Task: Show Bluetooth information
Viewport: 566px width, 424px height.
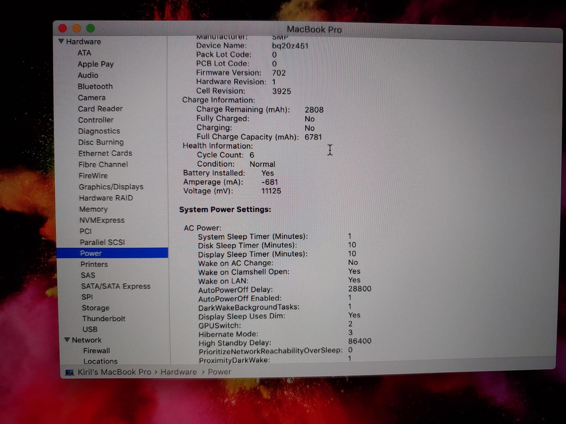Action: (95, 86)
